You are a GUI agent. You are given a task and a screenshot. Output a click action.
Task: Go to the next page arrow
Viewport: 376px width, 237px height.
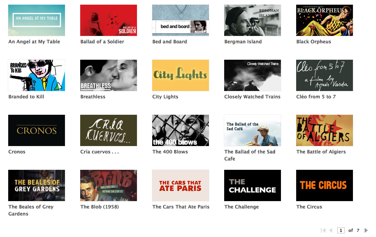366,230
